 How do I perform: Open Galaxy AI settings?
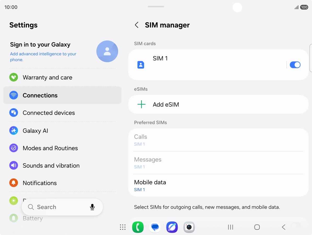tap(62, 130)
